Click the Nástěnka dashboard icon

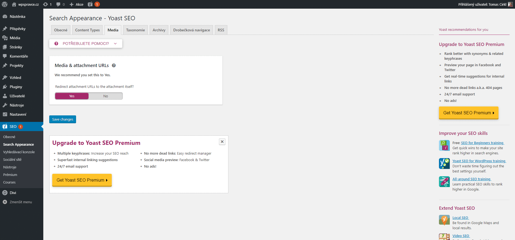(x=5, y=16)
